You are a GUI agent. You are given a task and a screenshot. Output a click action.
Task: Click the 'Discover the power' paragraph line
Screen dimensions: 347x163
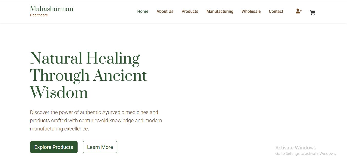[x=94, y=112]
